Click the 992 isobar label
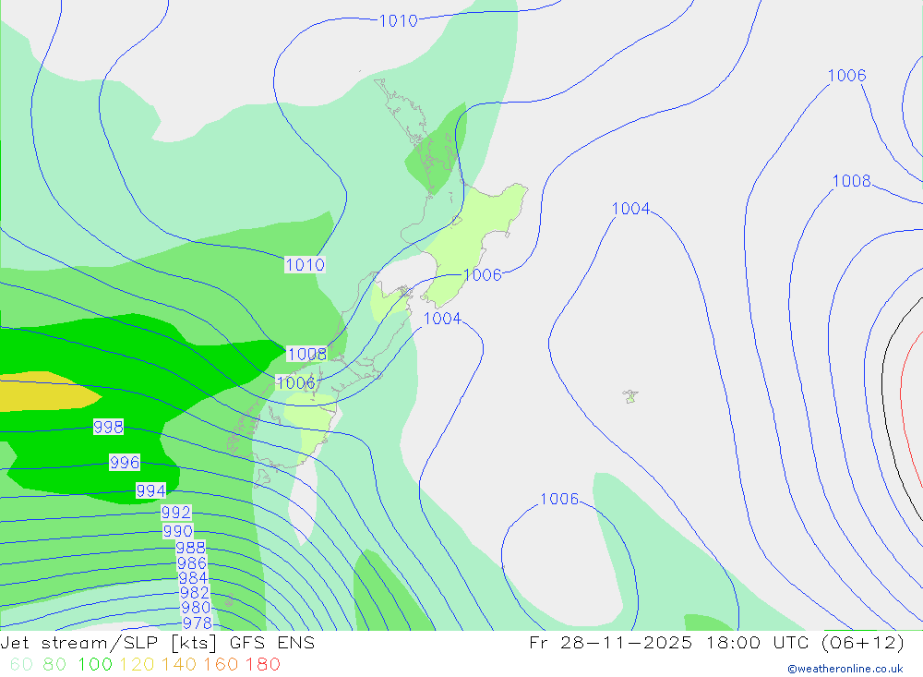 (x=176, y=512)
